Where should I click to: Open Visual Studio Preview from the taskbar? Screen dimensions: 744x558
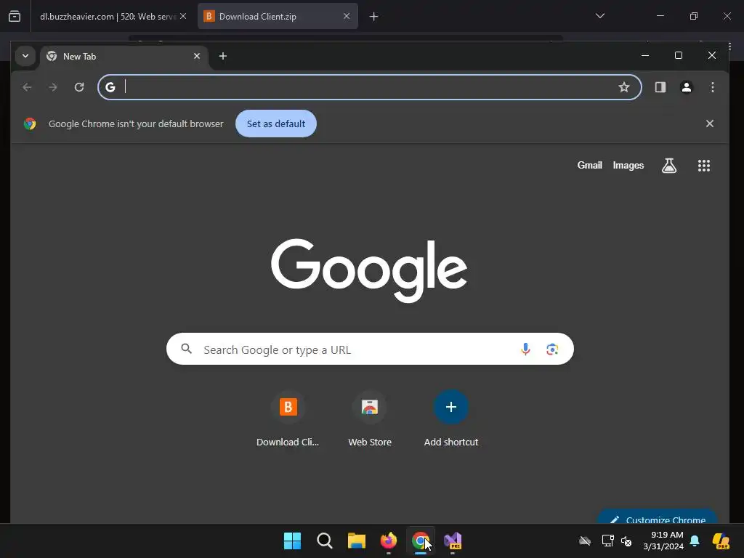click(453, 541)
